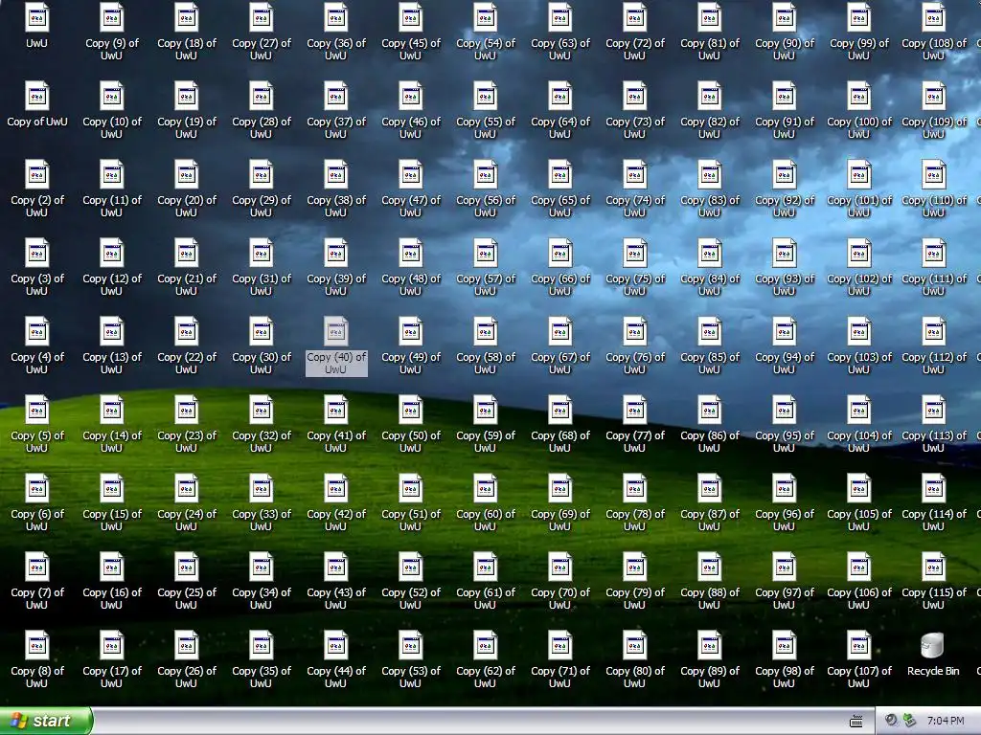The height and width of the screenshot is (735, 981).
Task: Open the Windows Start menu
Action: pyautogui.click(x=46, y=721)
